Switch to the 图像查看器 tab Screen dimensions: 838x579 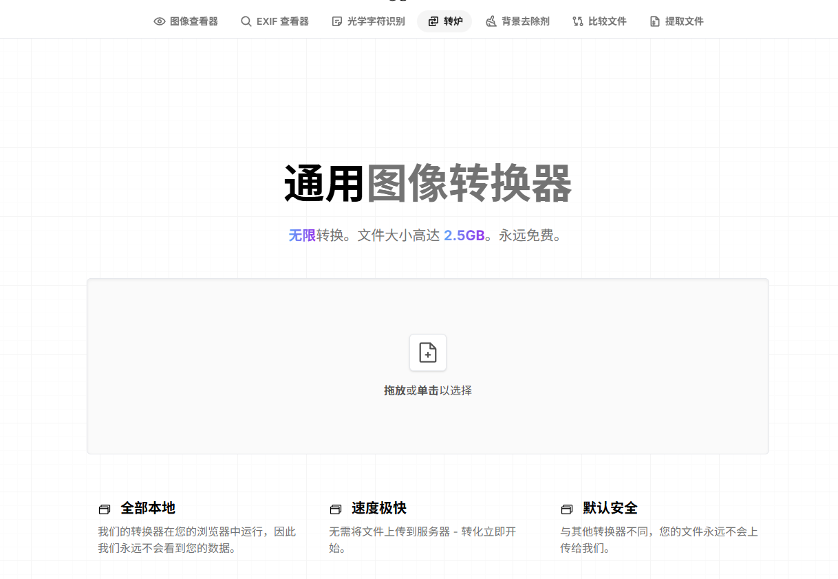[x=185, y=21]
